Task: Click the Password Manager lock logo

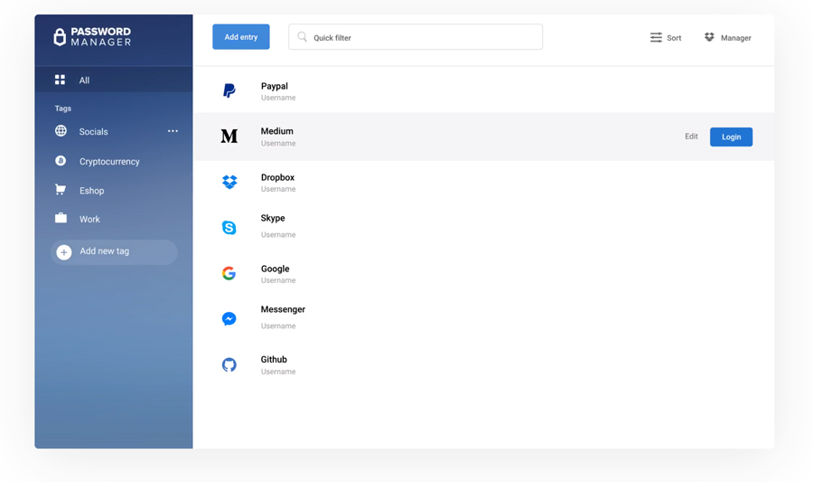Action: pyautogui.click(x=60, y=37)
